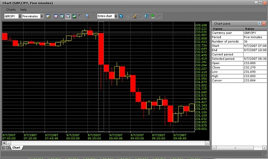
Task: Click the last grayed toolbar window icon
Action: click(159, 16)
